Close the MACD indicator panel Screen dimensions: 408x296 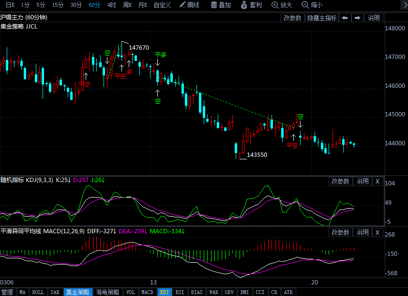[378, 232]
